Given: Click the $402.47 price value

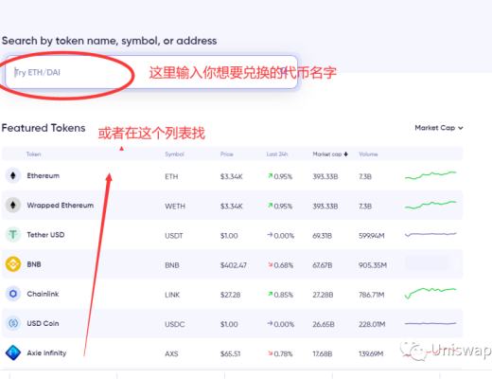Looking at the screenshot, I should click(234, 265).
